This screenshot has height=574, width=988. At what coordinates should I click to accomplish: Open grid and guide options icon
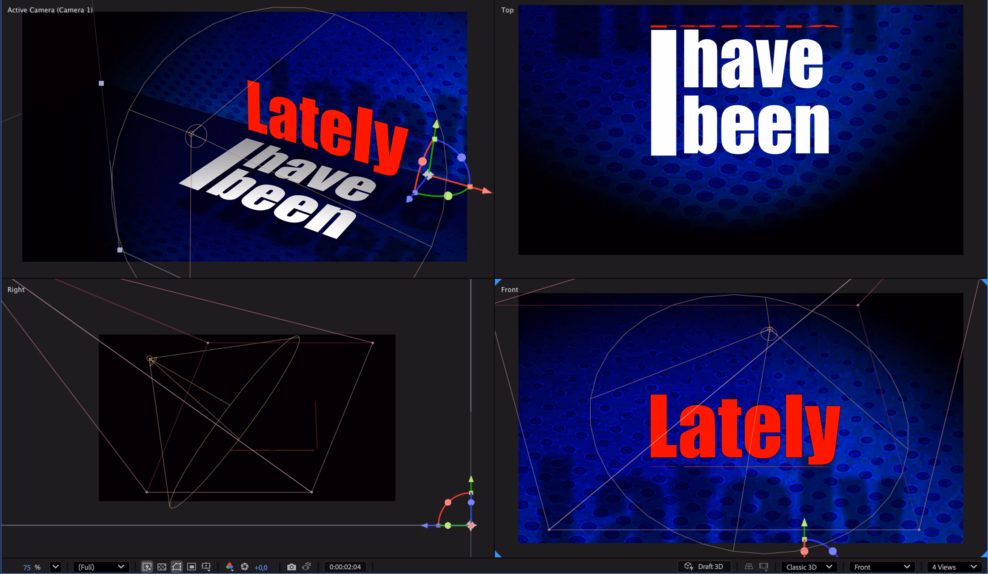coord(206,567)
